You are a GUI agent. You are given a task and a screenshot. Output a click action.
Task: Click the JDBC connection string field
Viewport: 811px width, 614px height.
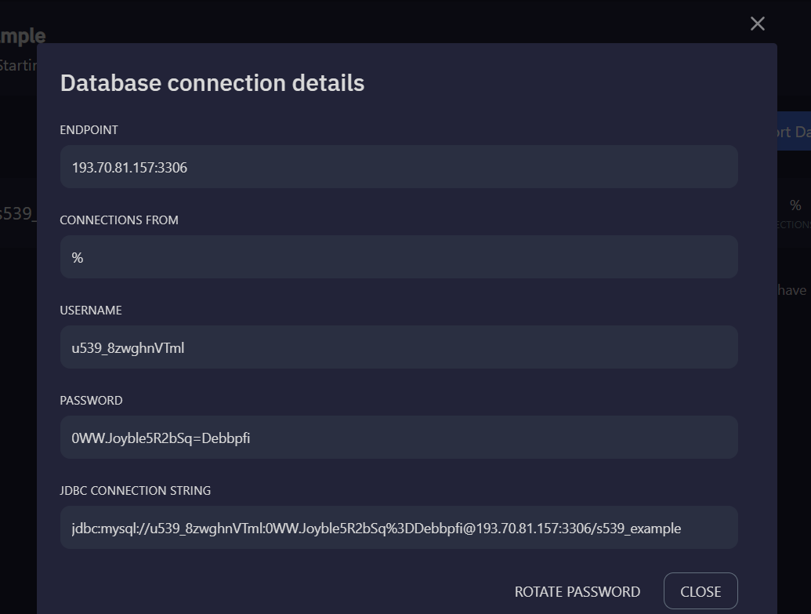tap(398, 528)
